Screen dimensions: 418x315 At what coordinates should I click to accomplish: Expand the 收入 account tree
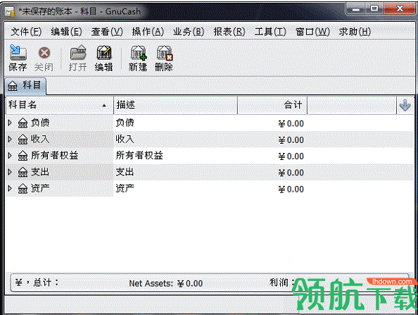10,139
